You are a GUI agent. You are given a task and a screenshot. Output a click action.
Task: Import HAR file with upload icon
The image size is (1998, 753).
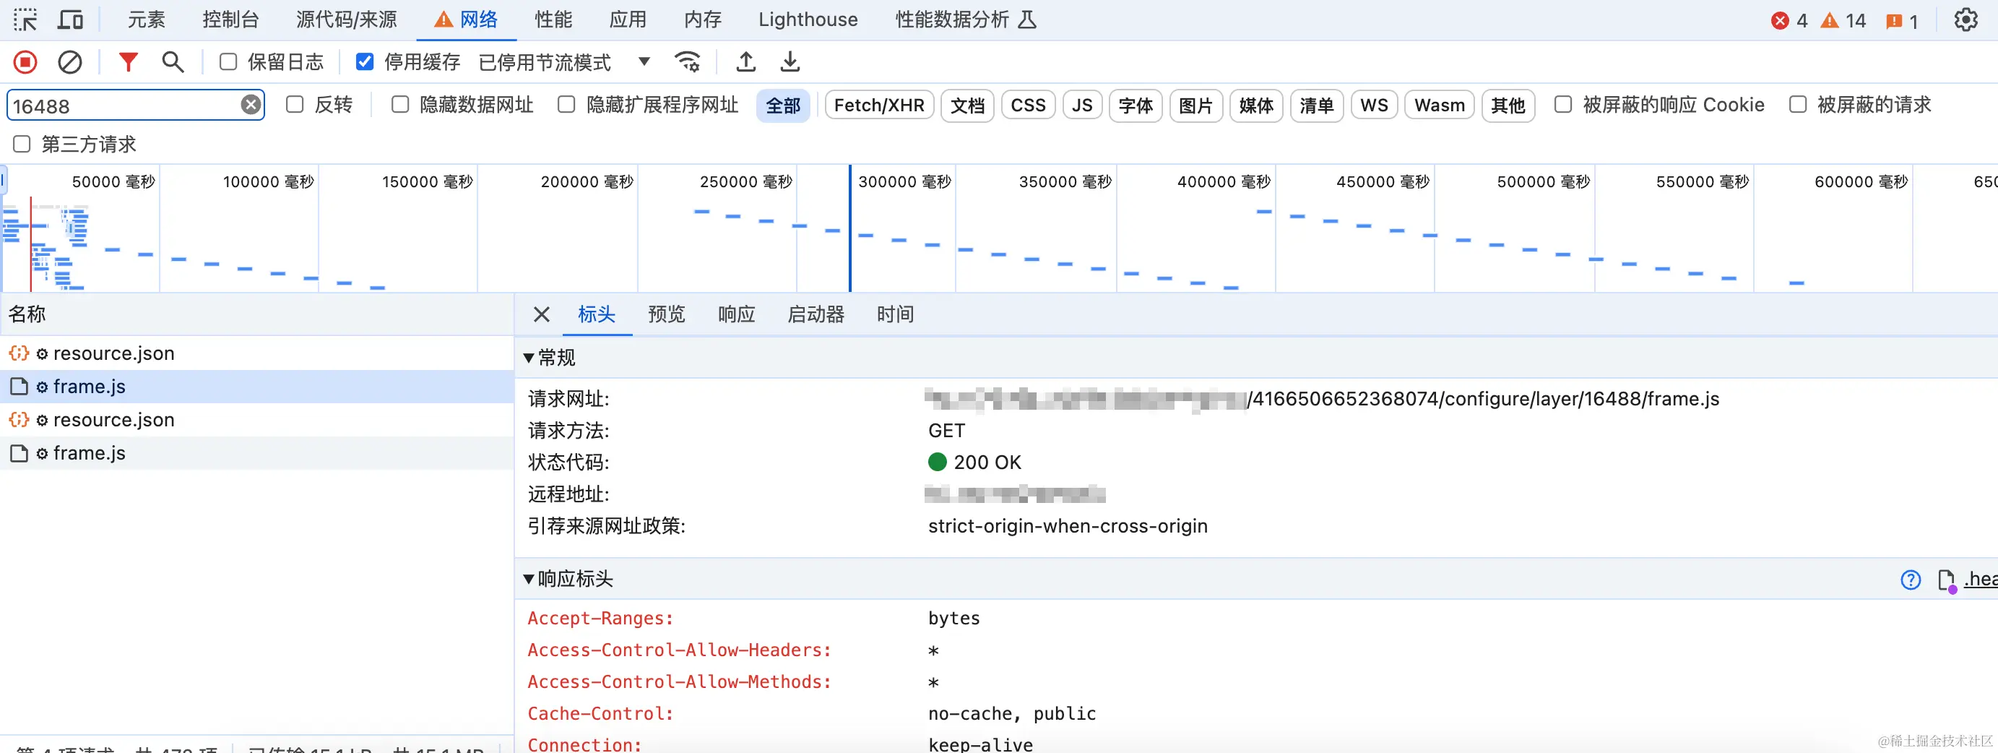[746, 62]
